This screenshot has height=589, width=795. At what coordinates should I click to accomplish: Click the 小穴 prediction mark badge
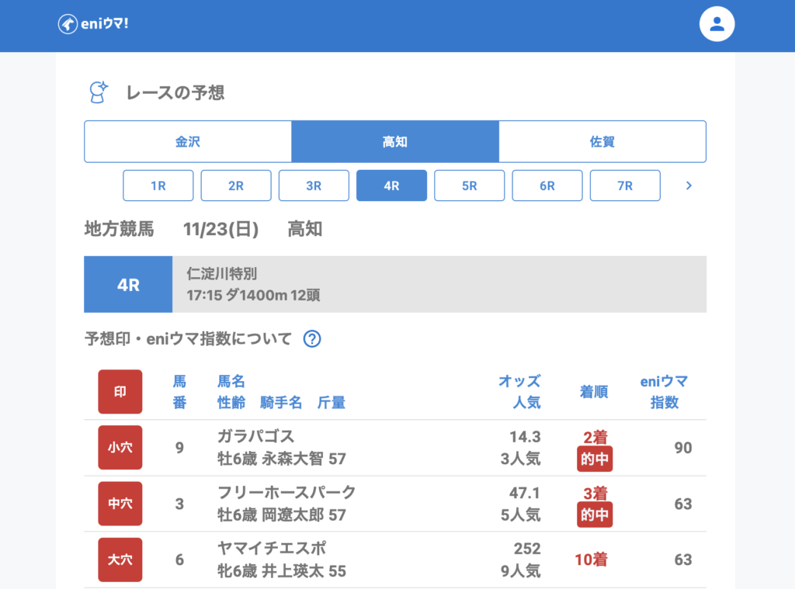120,448
